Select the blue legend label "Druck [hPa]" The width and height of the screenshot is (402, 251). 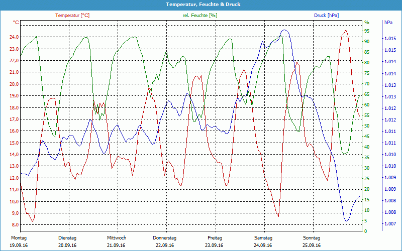pyautogui.click(x=326, y=16)
